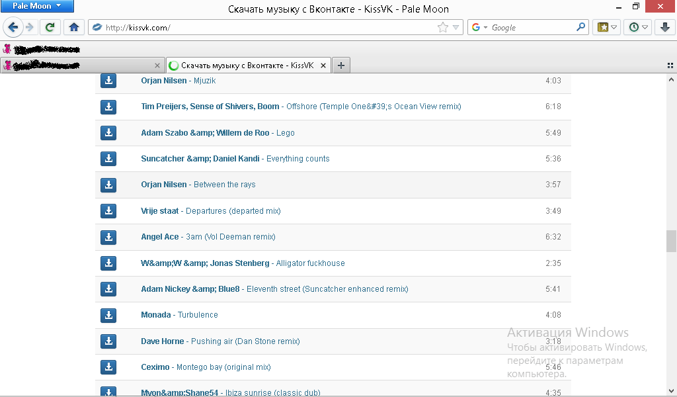Switch to the KissVK tab
Image resolution: width=677 pixels, height=397 pixels.
click(249, 66)
